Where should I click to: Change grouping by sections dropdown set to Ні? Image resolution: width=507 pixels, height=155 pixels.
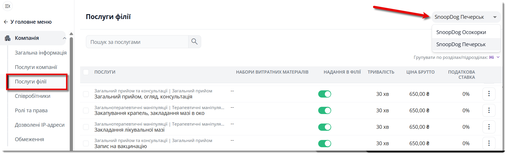(494, 57)
